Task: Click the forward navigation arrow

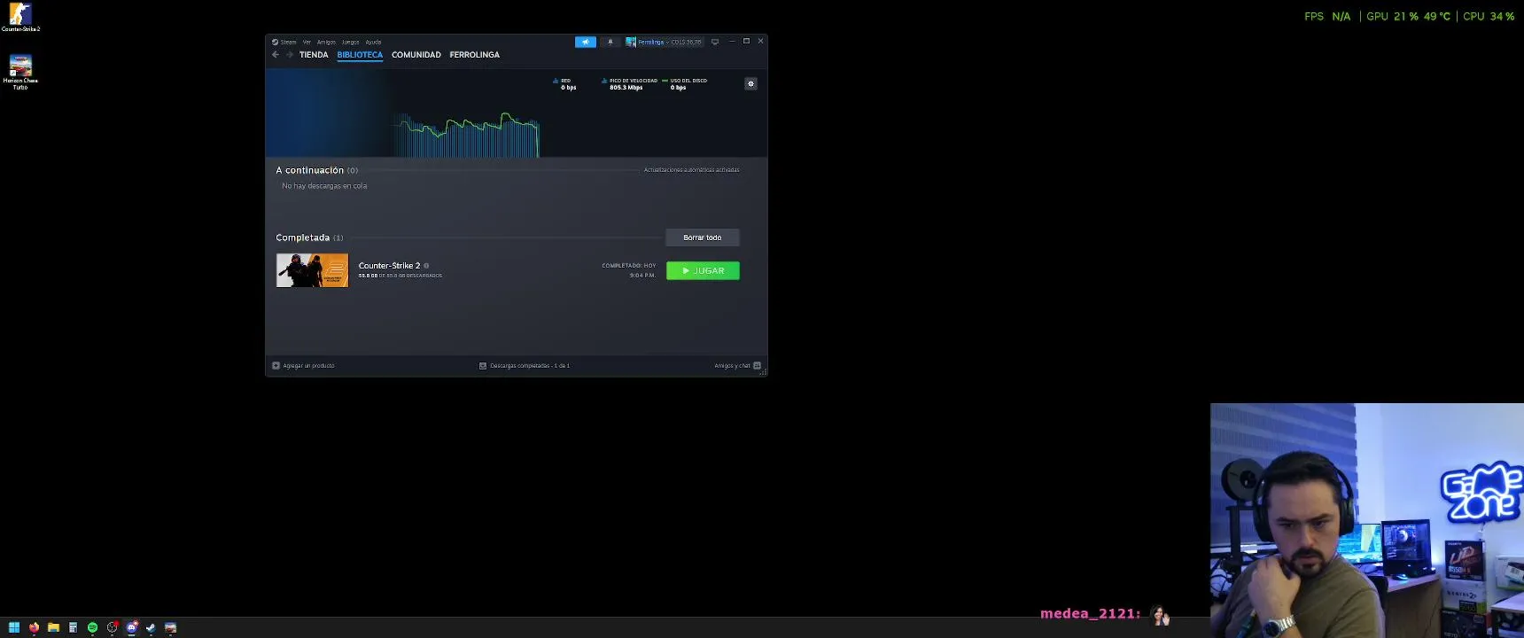Action: (x=289, y=55)
